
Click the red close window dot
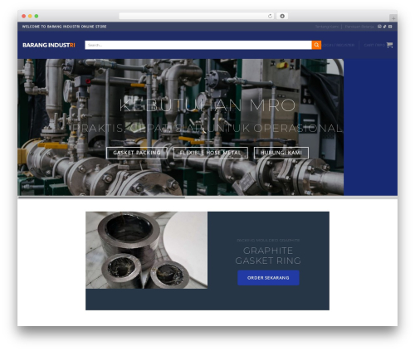pyautogui.click(x=24, y=16)
